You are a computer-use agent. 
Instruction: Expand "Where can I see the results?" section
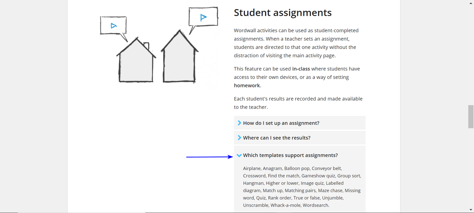coord(300,137)
